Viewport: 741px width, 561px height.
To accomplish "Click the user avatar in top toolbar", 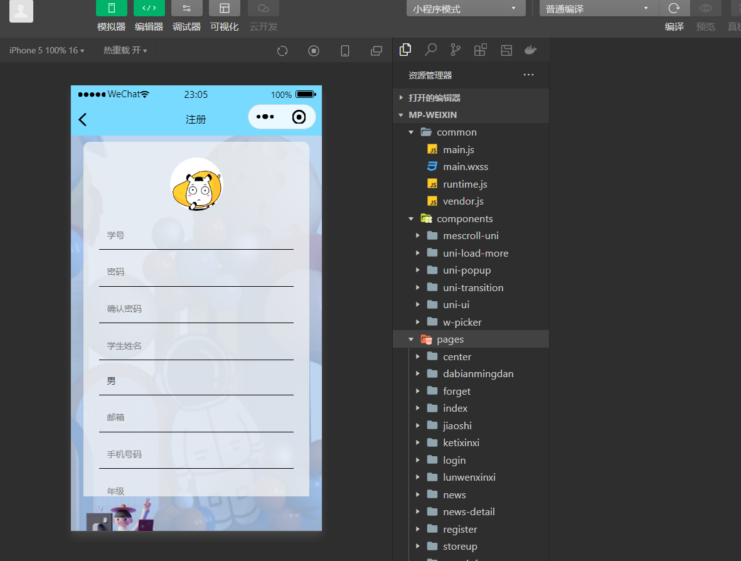I will click(21, 11).
